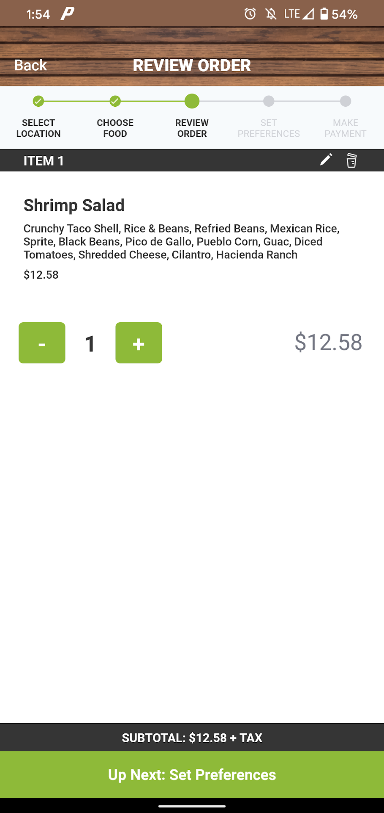Image resolution: width=384 pixels, height=813 pixels.
Task: Jump to the Set Preferences step
Action: (269, 101)
